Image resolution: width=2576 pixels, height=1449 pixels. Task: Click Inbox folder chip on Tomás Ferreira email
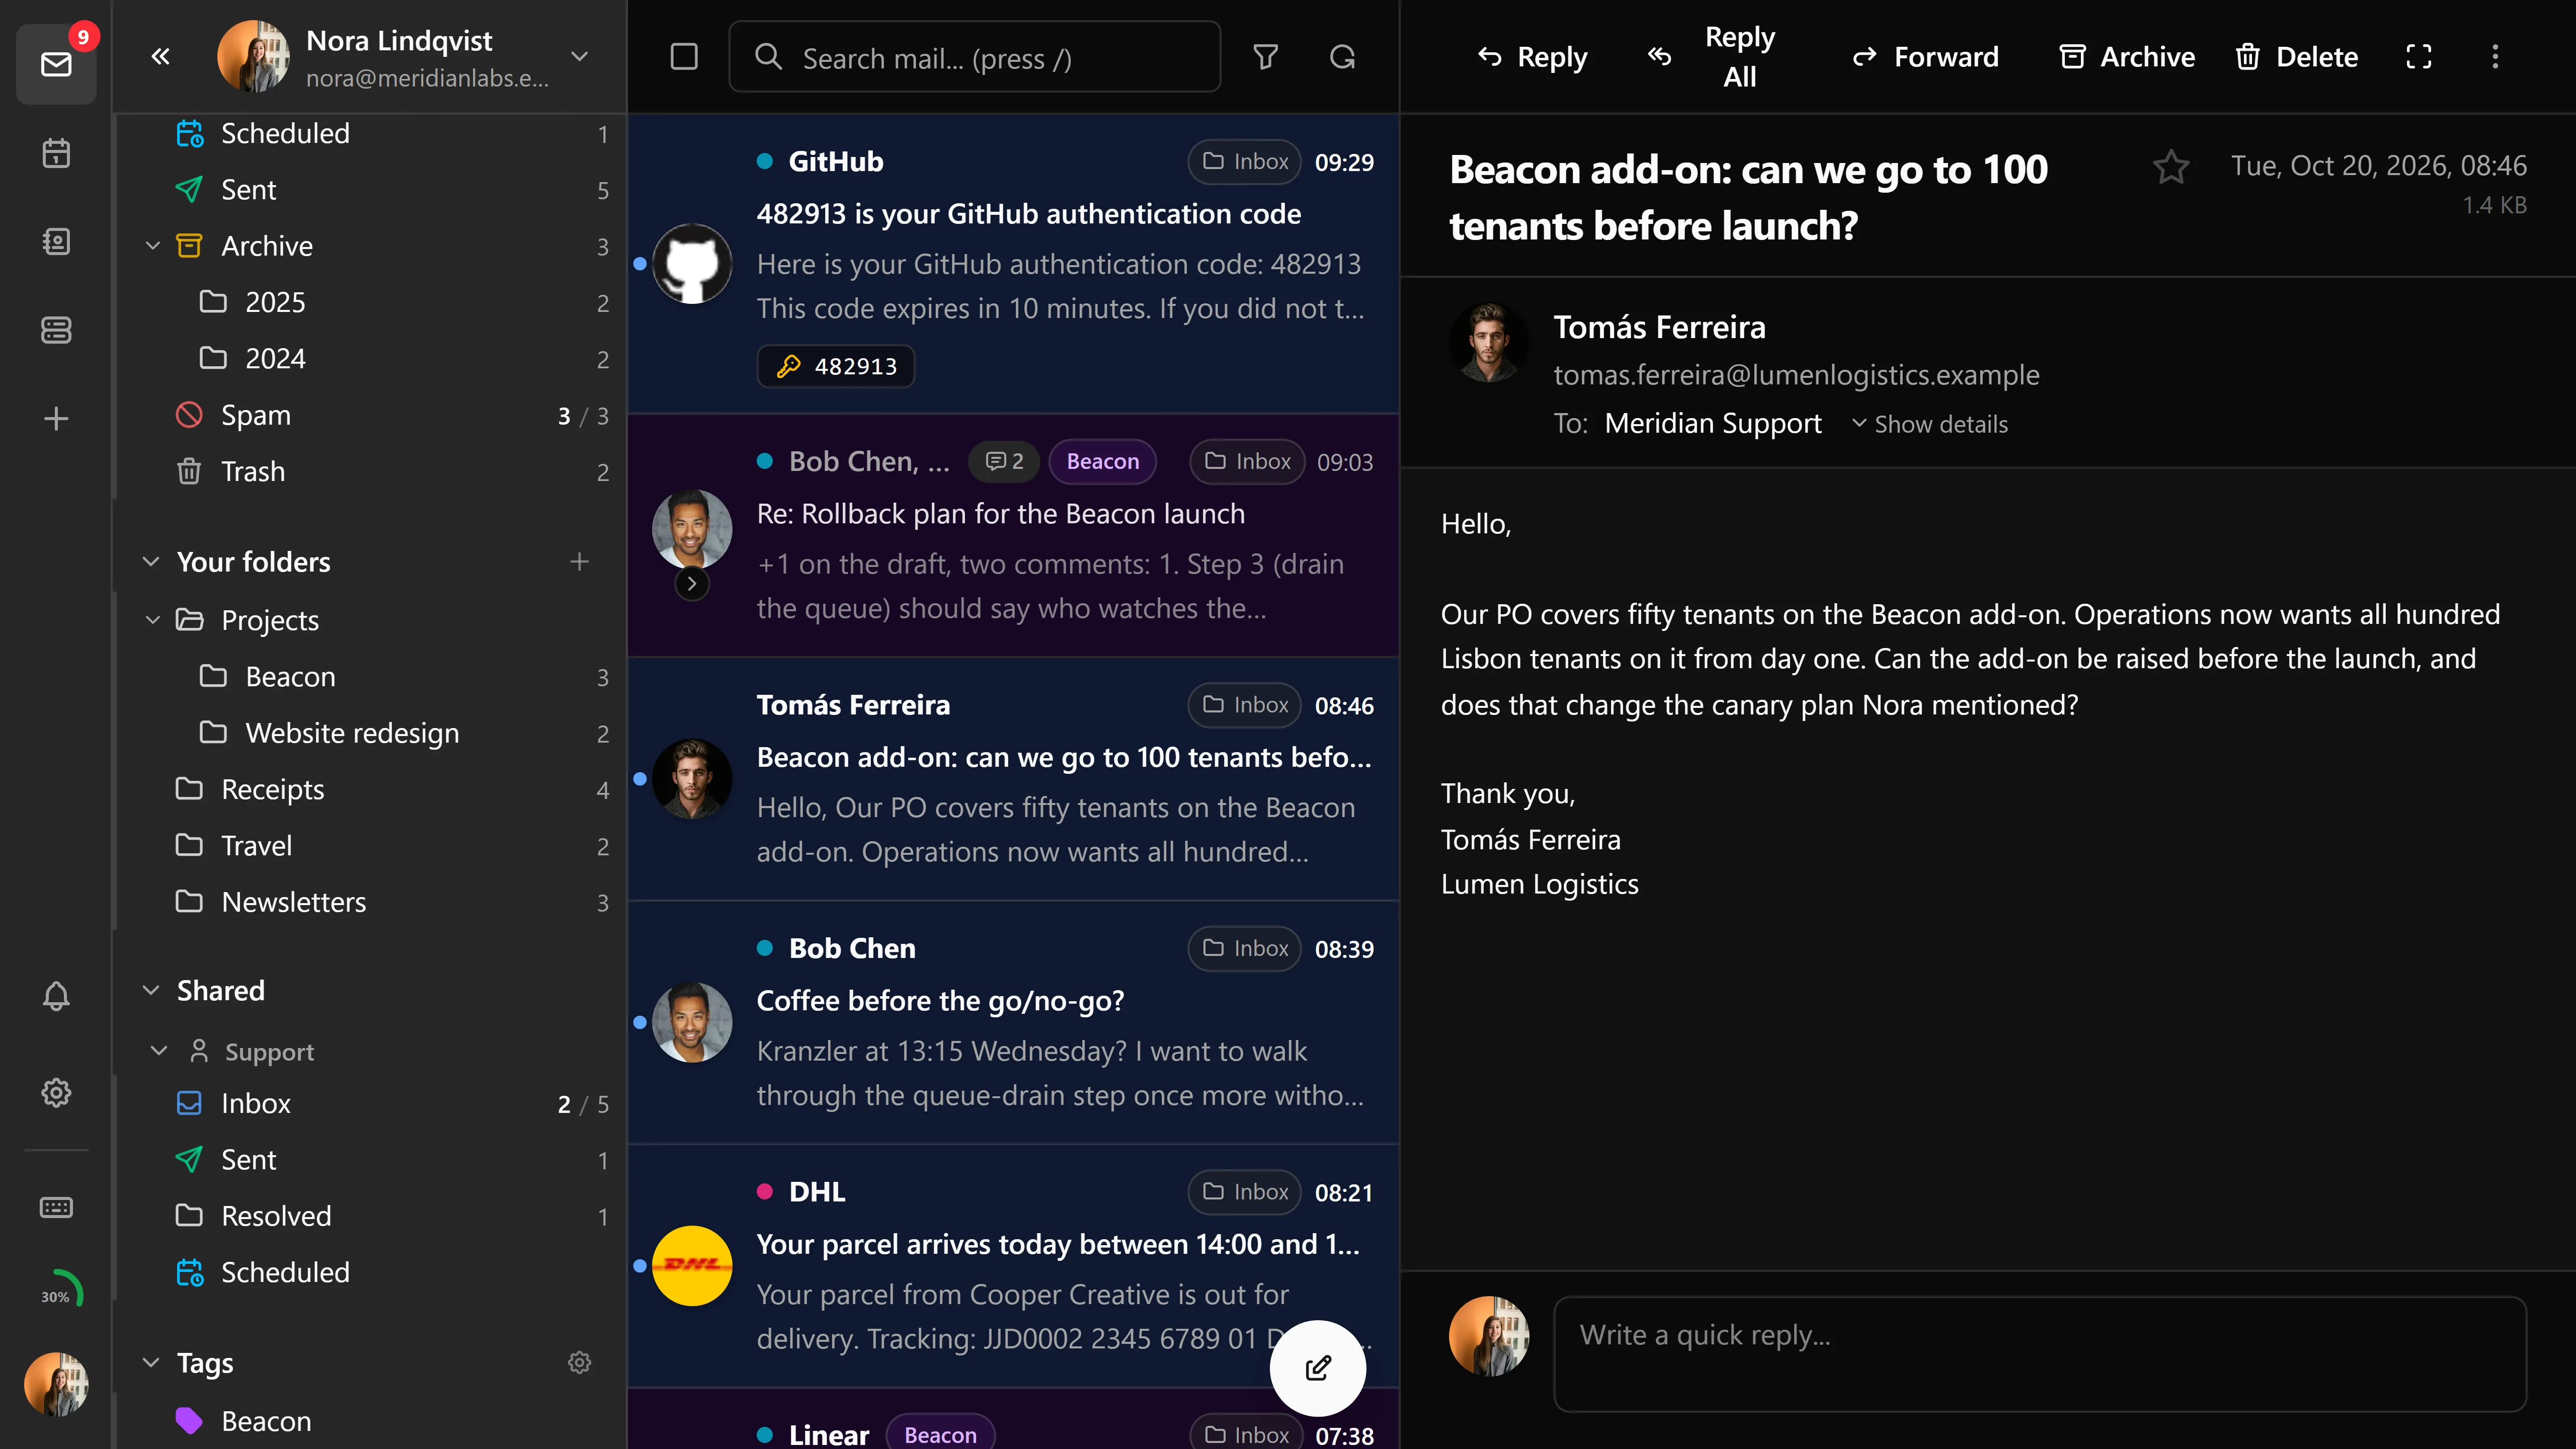click(x=1245, y=705)
